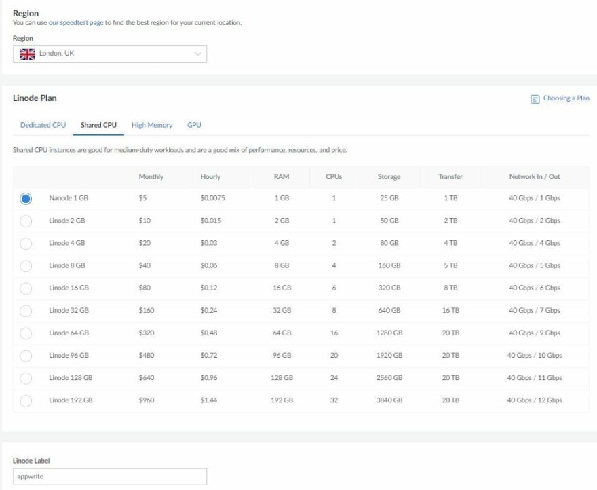Image resolution: width=597 pixels, height=490 pixels.
Task: Select the Linode 4 GB plan radio
Action: [26, 244]
